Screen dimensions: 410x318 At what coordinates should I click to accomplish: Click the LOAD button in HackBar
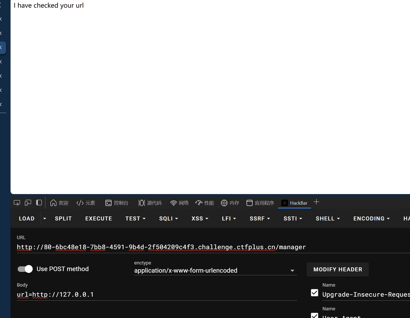point(27,219)
